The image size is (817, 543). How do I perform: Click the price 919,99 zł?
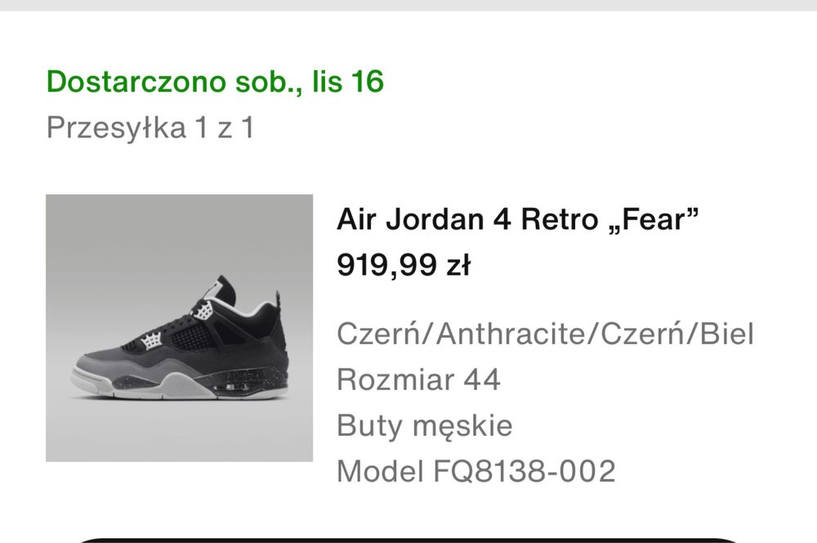404,265
